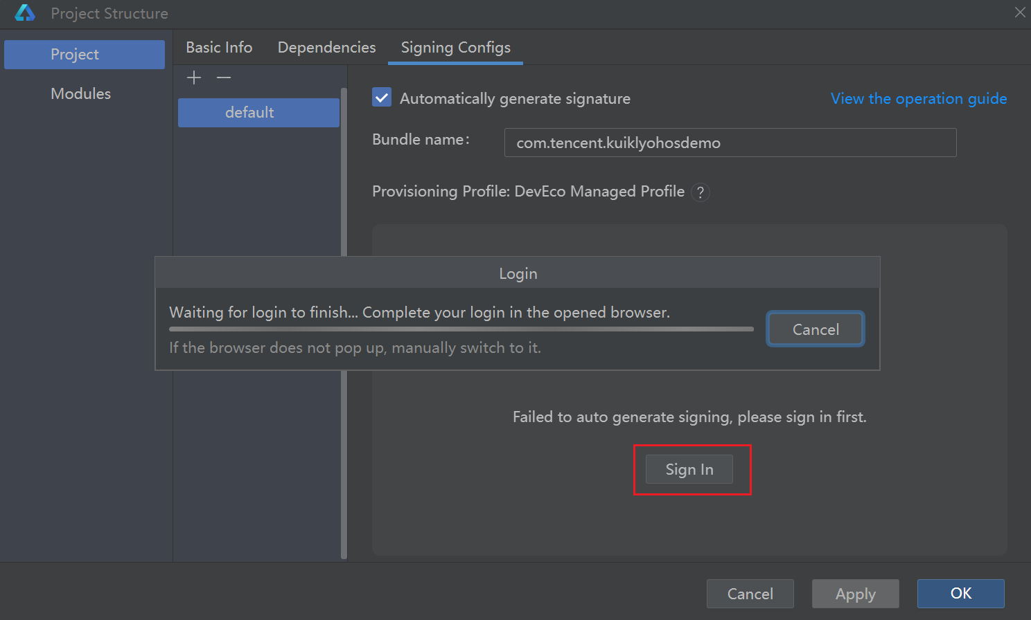
Task: Click the 'Failed to auto generate signing' message
Action: [689, 417]
